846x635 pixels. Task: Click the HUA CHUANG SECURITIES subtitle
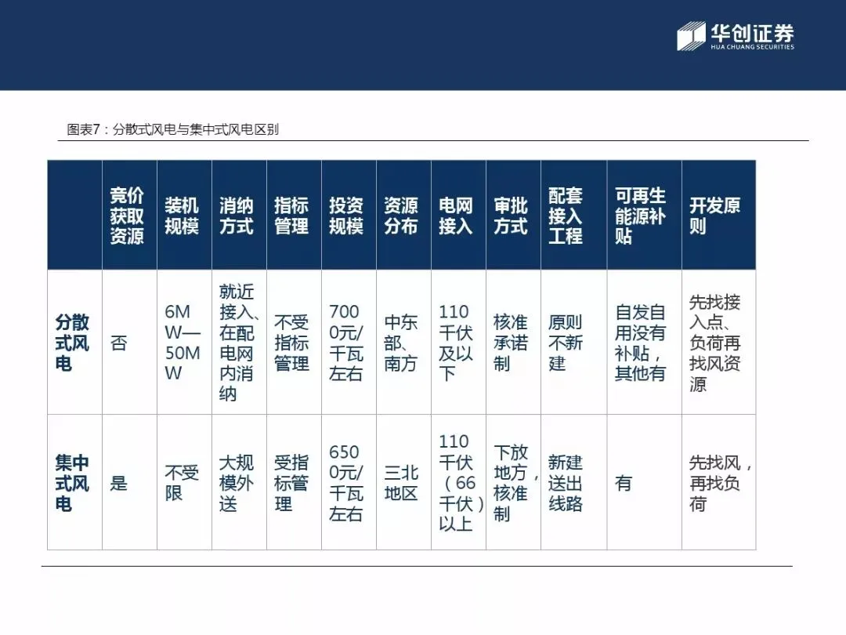click(752, 47)
